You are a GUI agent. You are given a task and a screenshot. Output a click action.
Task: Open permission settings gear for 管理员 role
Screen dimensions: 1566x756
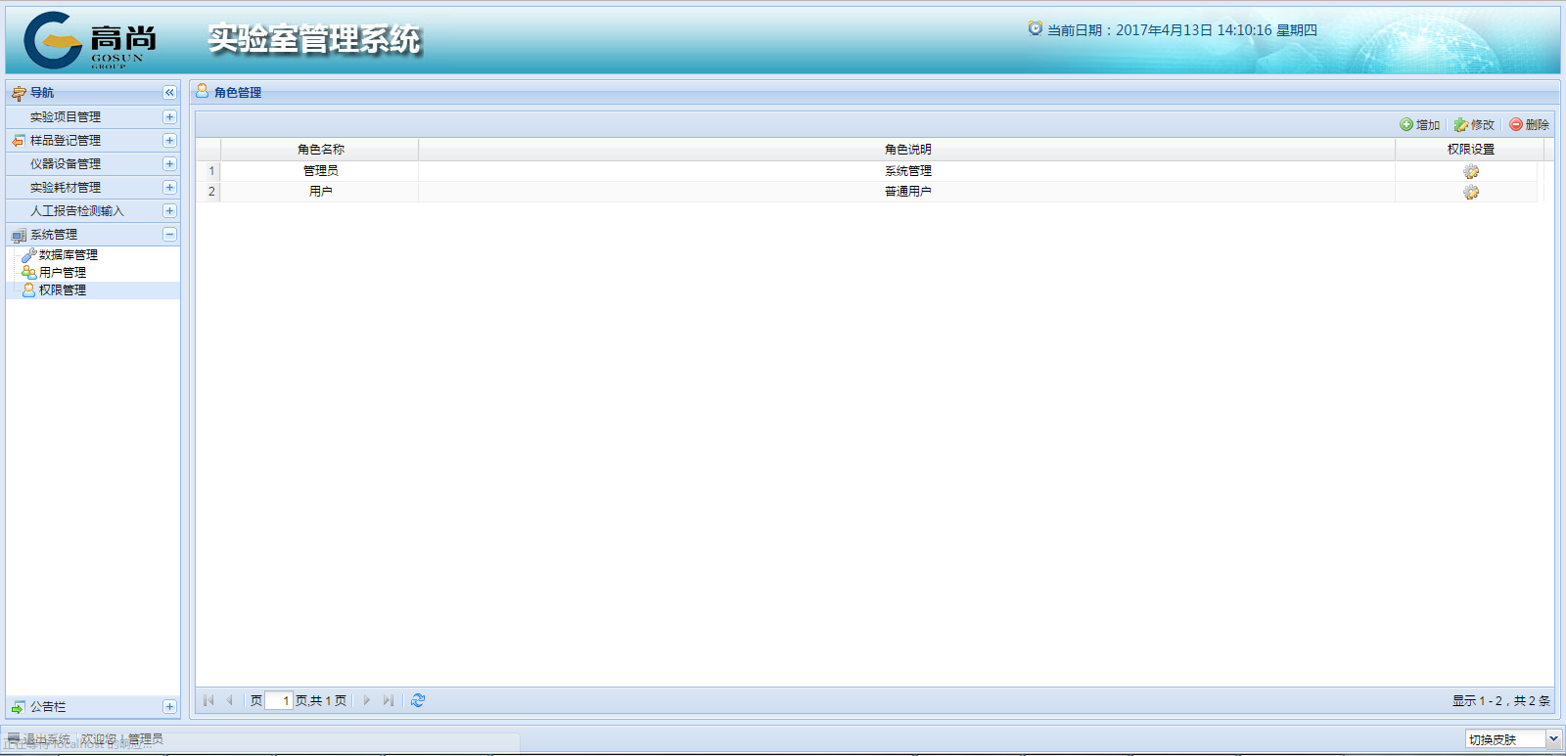1470,171
